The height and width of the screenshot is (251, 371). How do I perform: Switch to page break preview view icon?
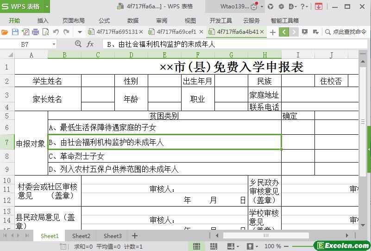(x=214, y=246)
